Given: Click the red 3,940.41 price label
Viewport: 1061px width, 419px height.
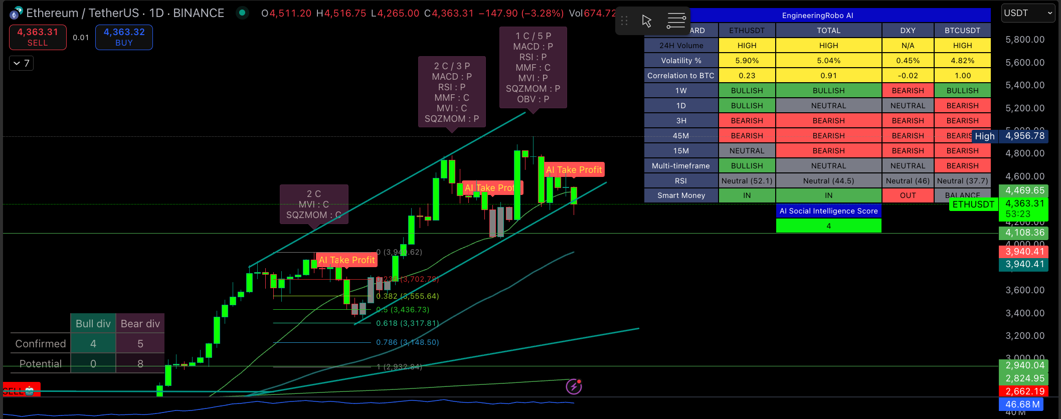Looking at the screenshot, I should 1023,252.
